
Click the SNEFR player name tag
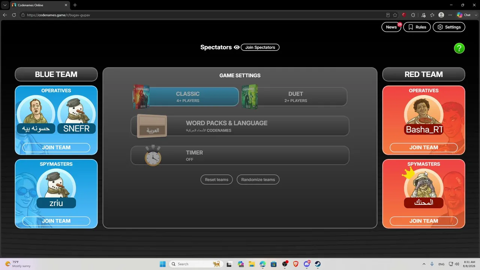(x=76, y=129)
